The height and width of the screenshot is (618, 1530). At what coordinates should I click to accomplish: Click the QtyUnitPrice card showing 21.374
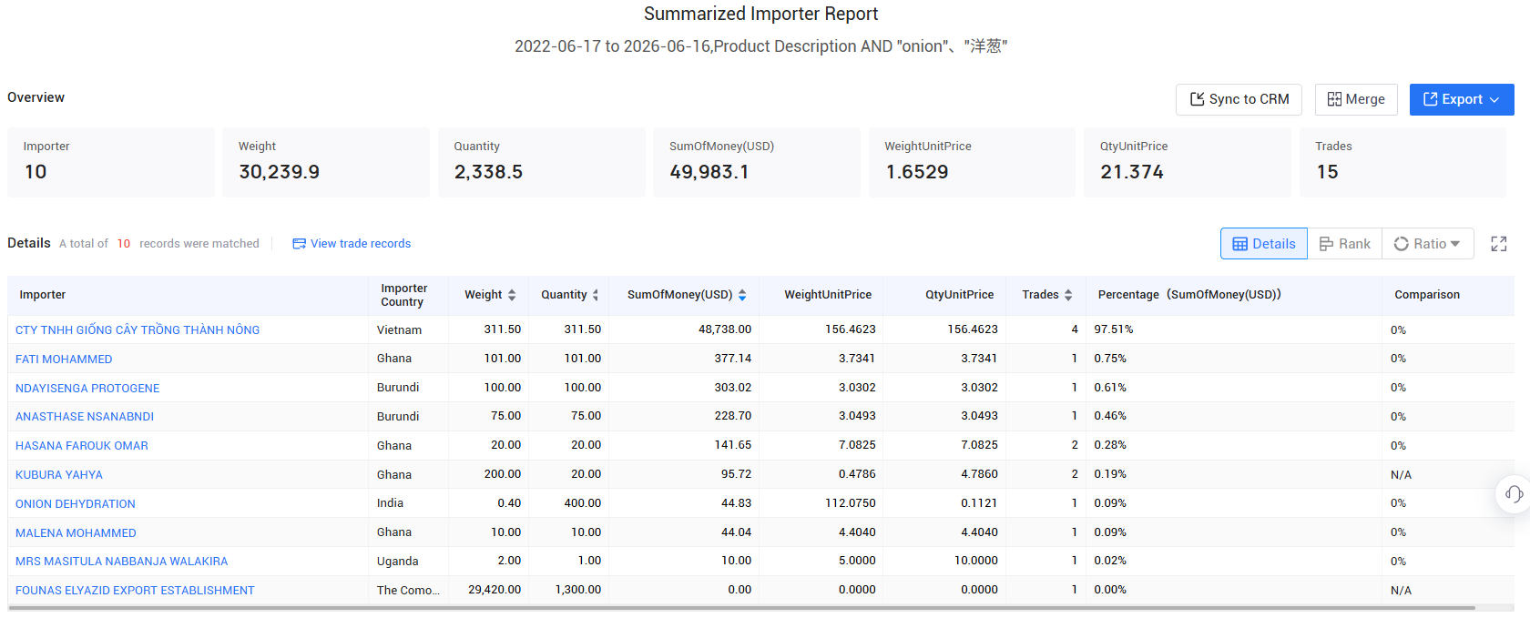(x=1188, y=162)
